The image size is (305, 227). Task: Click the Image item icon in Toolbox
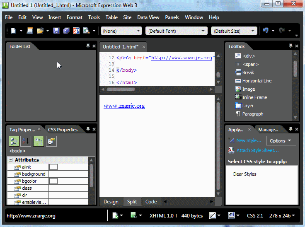[x=238, y=89]
